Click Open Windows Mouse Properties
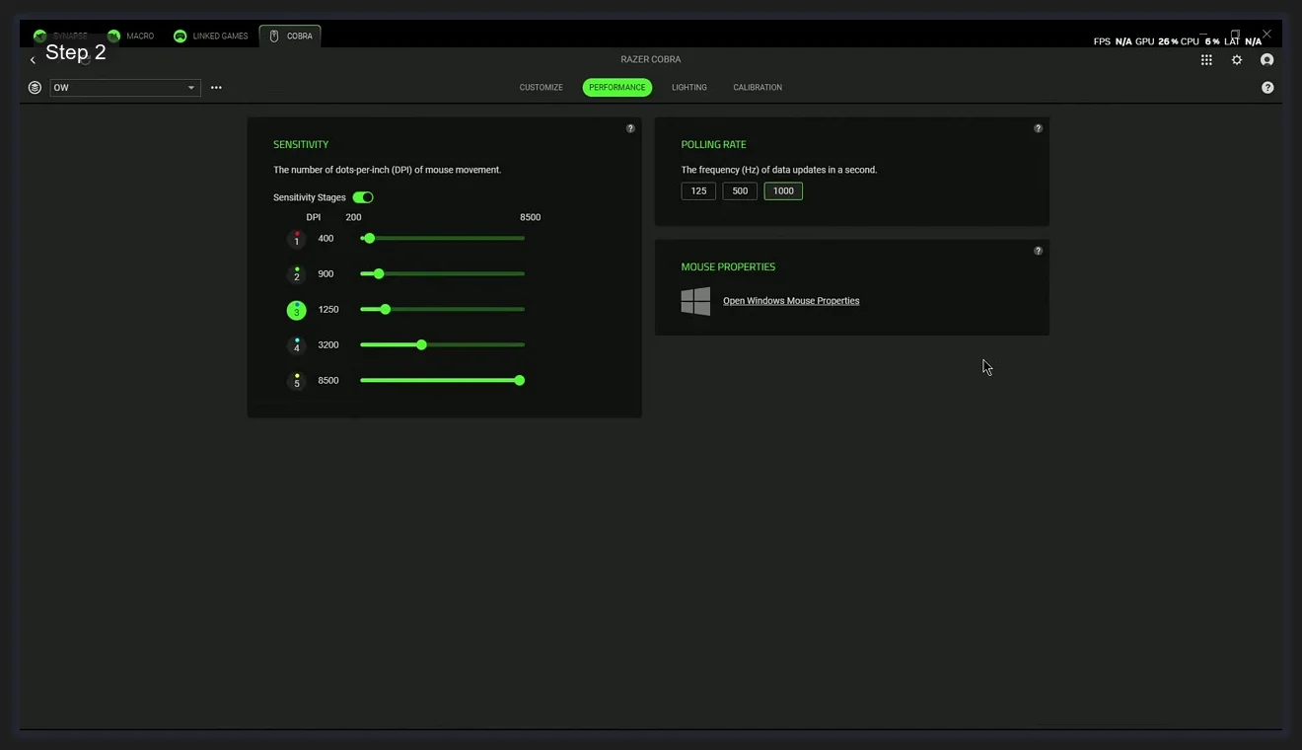The image size is (1302, 750). tap(791, 300)
